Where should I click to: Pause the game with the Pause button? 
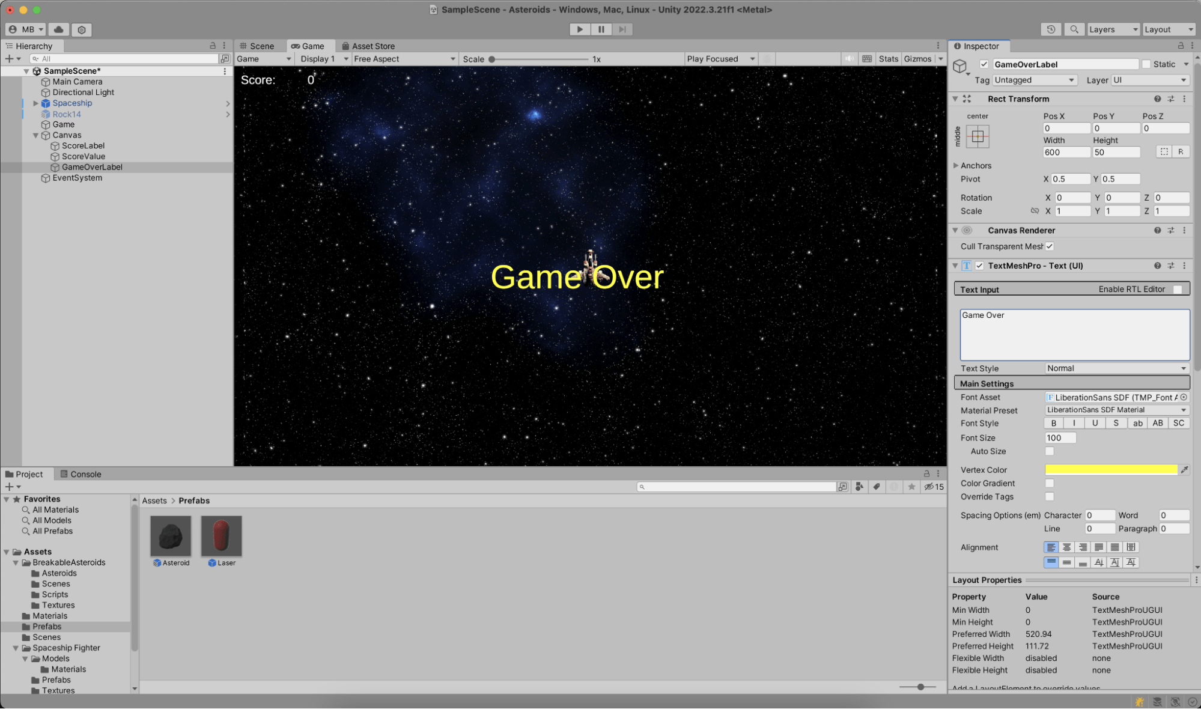(600, 29)
